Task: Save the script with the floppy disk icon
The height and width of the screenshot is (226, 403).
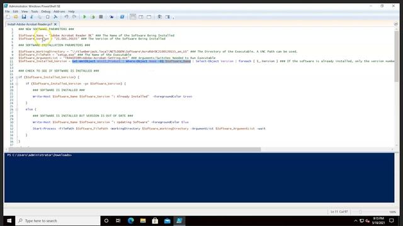Action: click(x=24, y=17)
